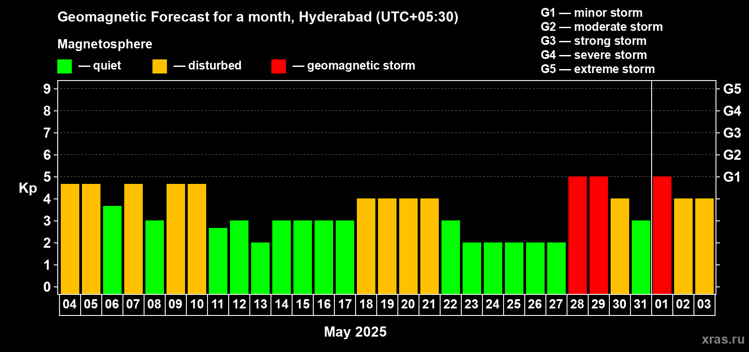This screenshot has height=352, width=749.
Task: Click the 'May 2025' month label
Action: click(355, 332)
